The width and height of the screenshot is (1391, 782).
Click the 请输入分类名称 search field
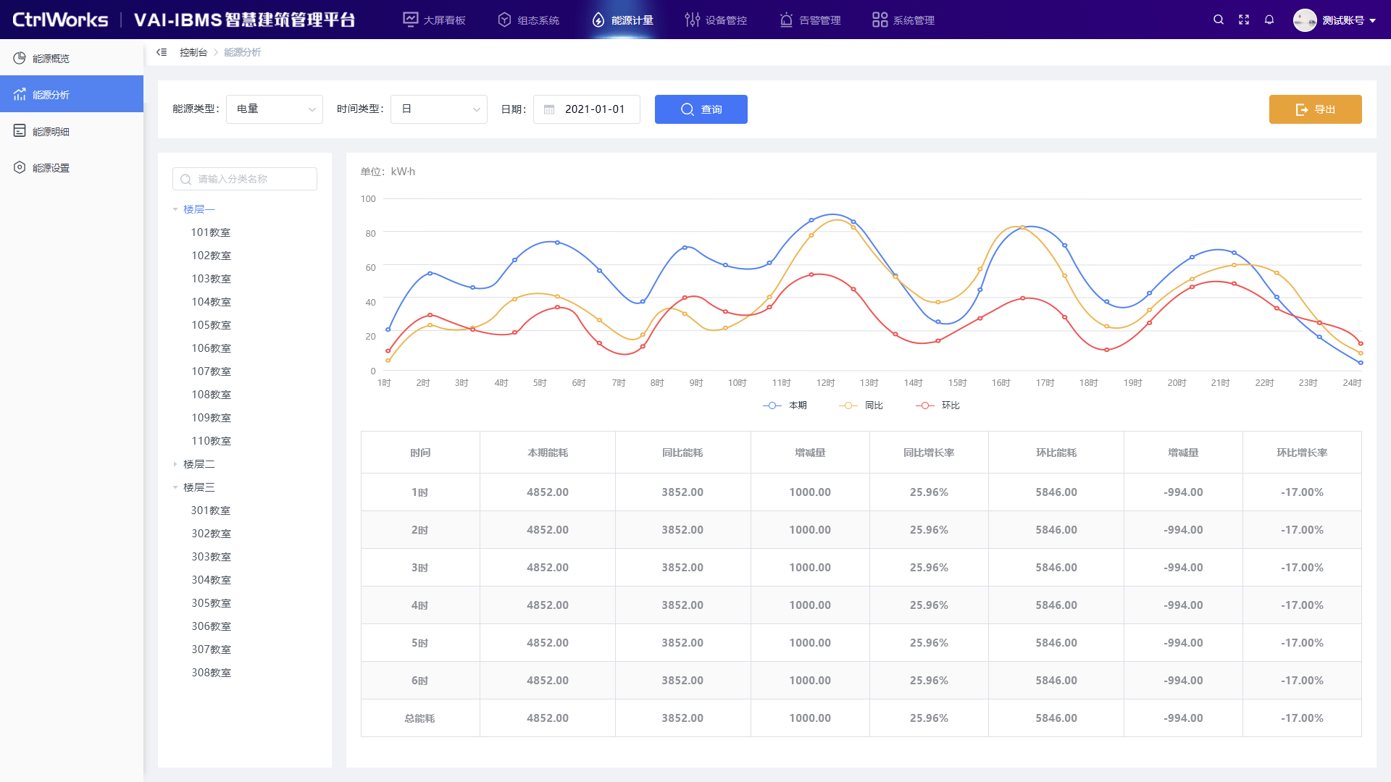pyautogui.click(x=245, y=179)
